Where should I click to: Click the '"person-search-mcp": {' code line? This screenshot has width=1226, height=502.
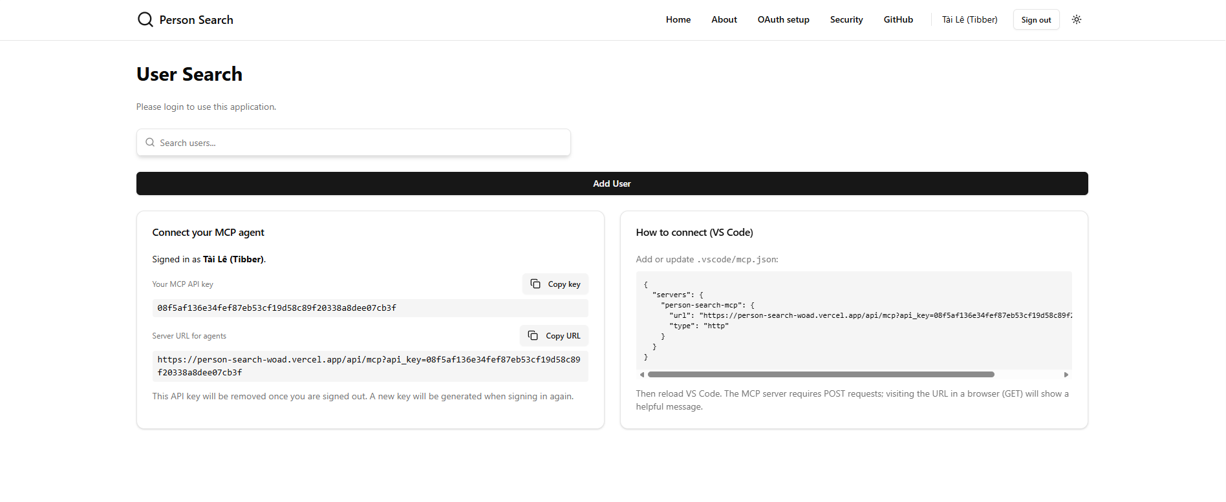707,305
